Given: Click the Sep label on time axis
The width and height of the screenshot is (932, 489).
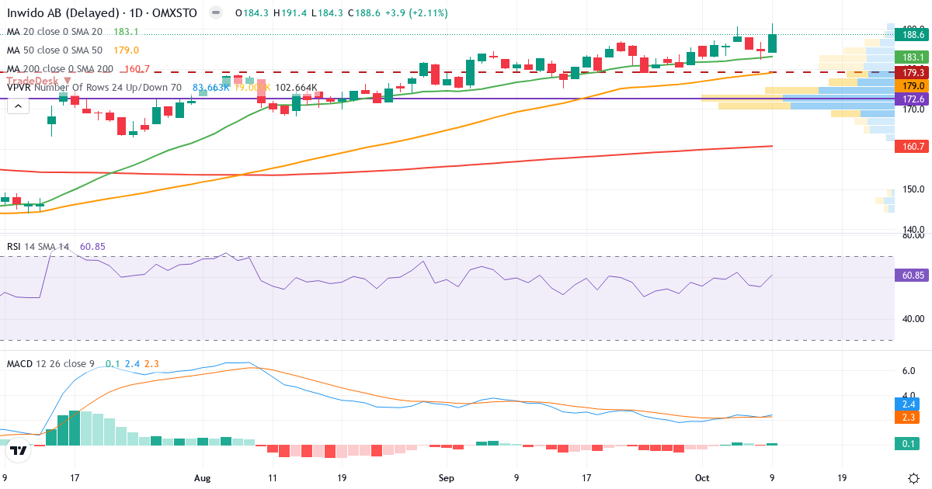Looking at the screenshot, I should click(x=447, y=477).
